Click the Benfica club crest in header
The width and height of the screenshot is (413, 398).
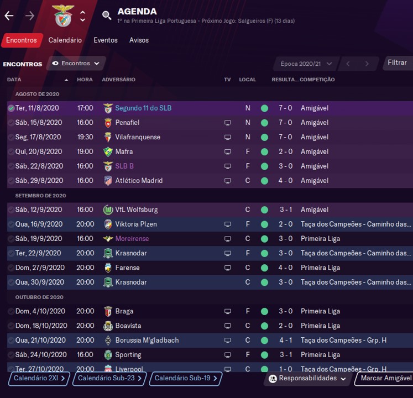[x=62, y=15]
